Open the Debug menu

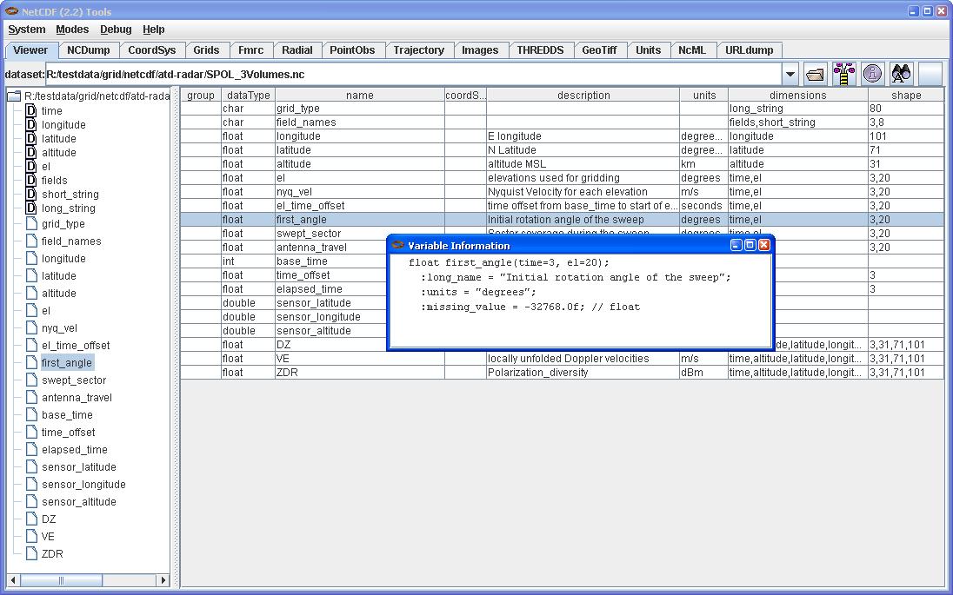[116, 30]
